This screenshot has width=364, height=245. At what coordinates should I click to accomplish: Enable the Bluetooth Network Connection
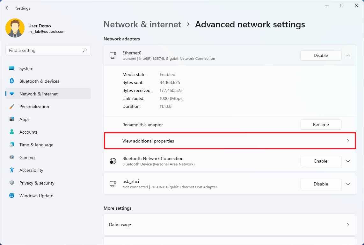(x=321, y=161)
